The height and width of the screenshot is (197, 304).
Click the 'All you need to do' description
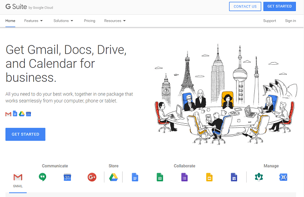69,97
